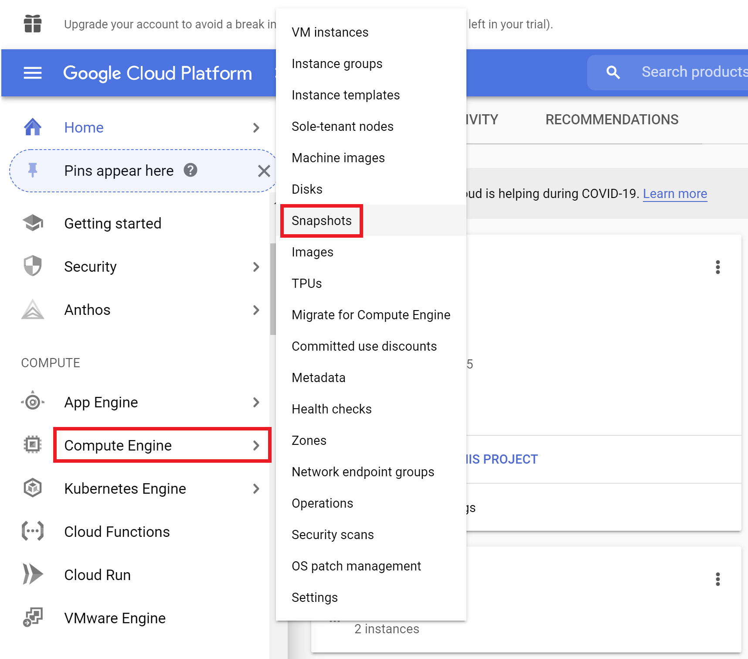Screen dimensions: 748x659
Task: Dismiss the Pins appear here hint
Action: pos(264,171)
